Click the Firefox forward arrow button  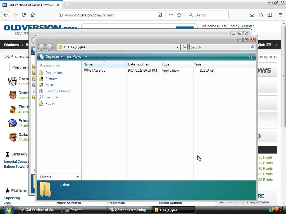coord(15,15)
